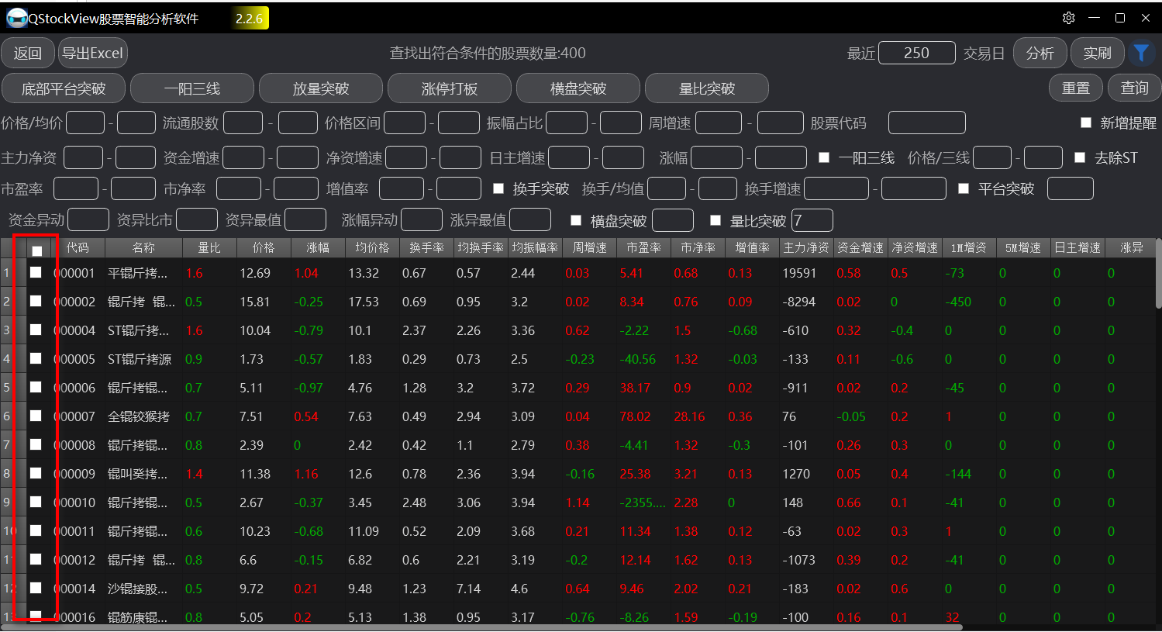Select 一阳三线 strategy button

(192, 88)
